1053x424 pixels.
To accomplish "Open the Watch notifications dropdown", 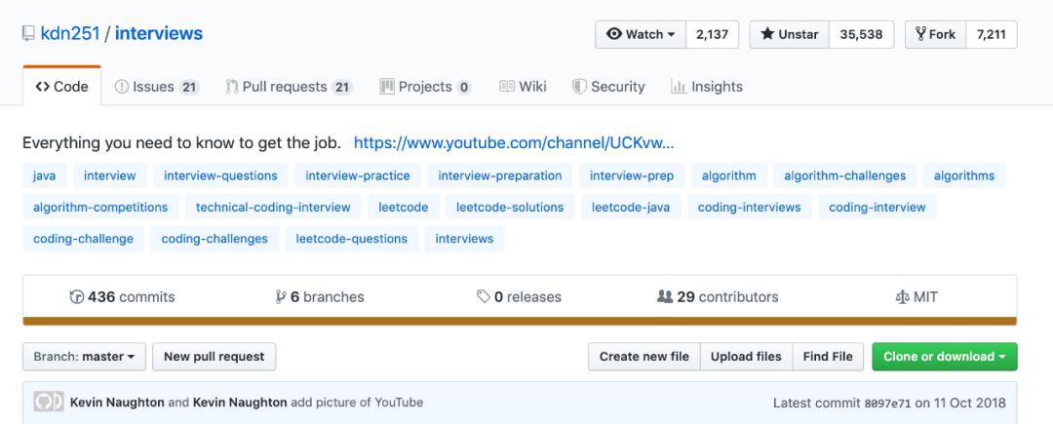I will [x=641, y=34].
